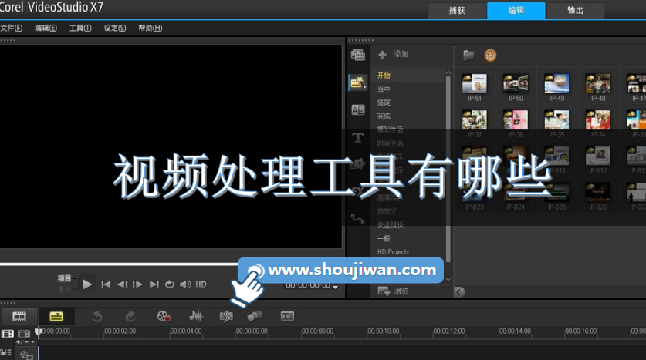
Task: Jump to the End frame
Action: 154,284
